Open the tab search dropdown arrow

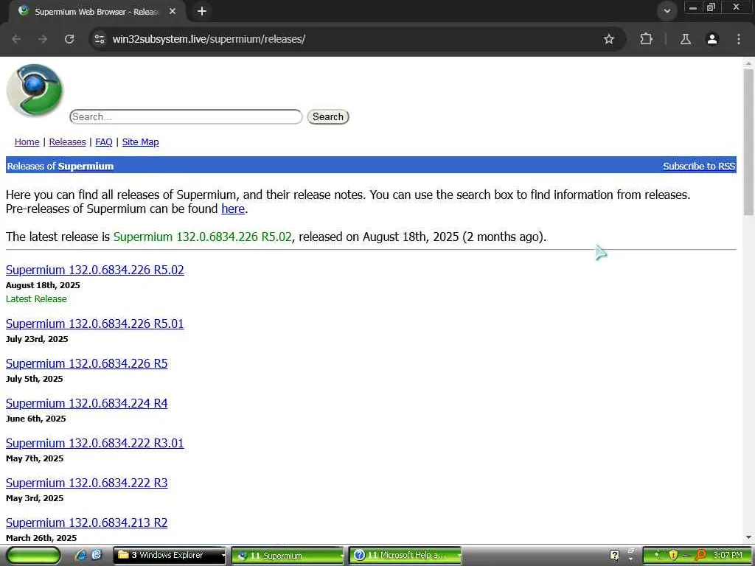click(667, 11)
